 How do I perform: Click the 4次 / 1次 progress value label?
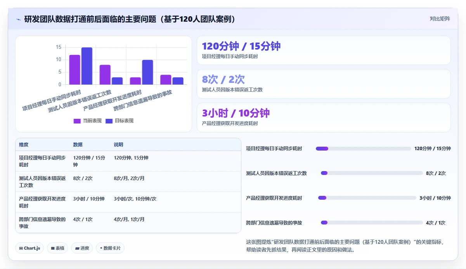coord(436,223)
